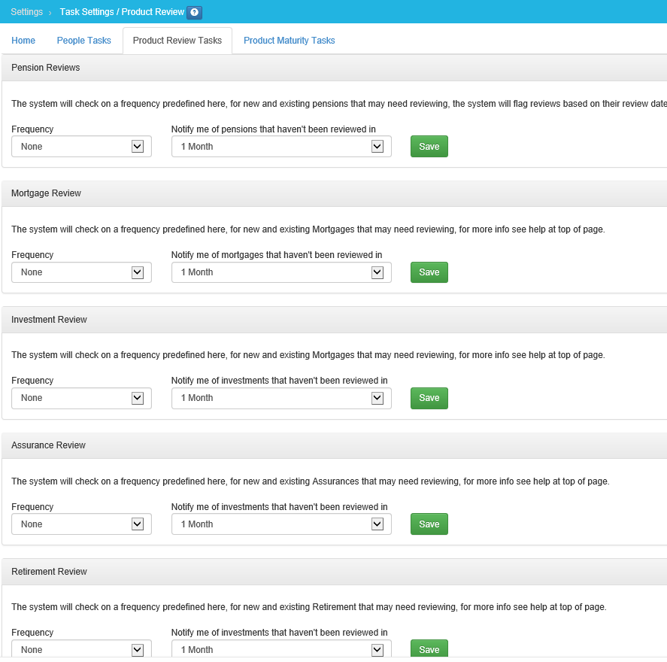The image size is (667, 662).
Task: Click the help question mark icon
Action: pyautogui.click(x=194, y=13)
